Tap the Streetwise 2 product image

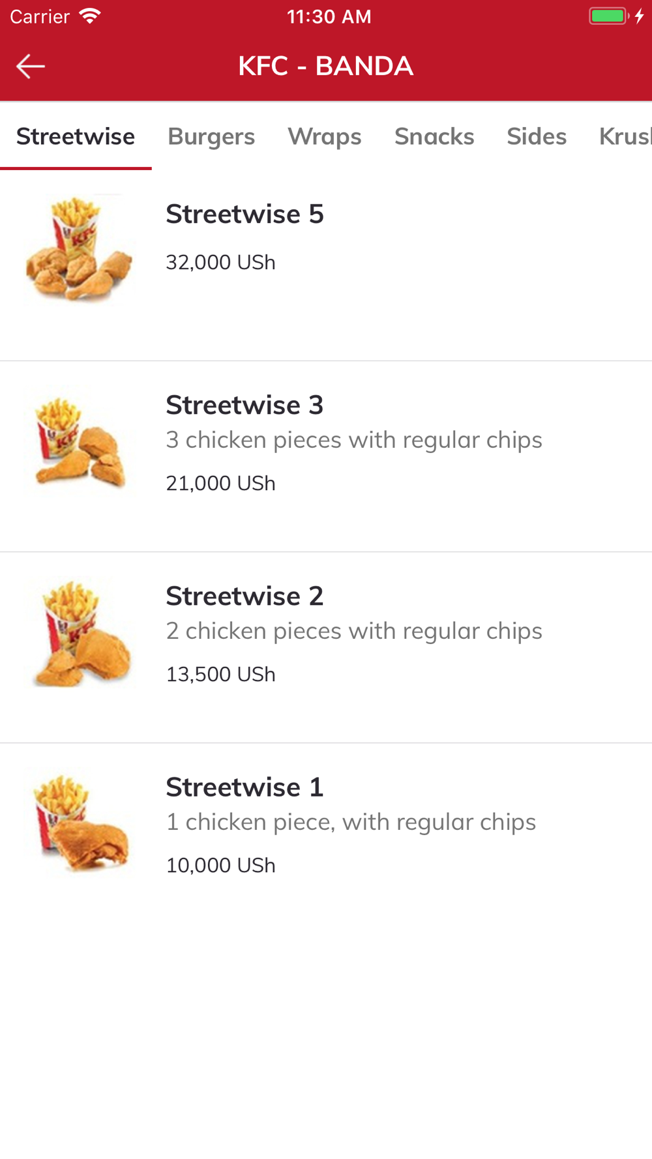pos(80,632)
